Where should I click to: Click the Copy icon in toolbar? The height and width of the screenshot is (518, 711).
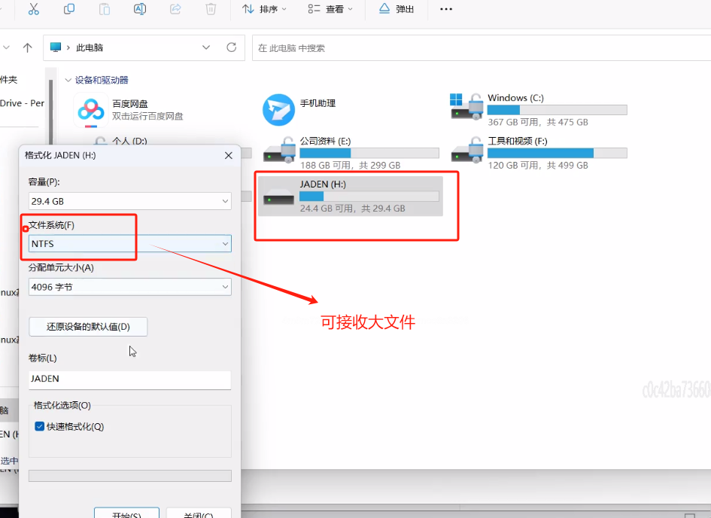click(x=69, y=8)
